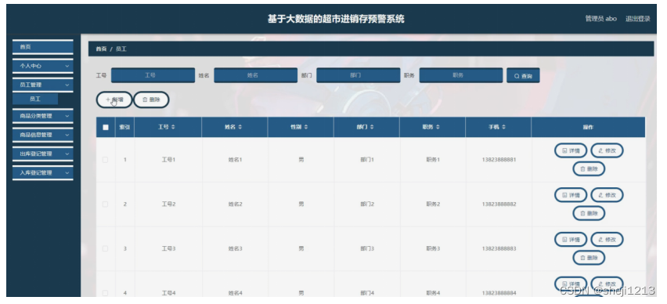Image resolution: width=667 pixels, height=304 pixels.
Task: Click the 首页 breadcrumb link
Action: [x=101, y=49]
